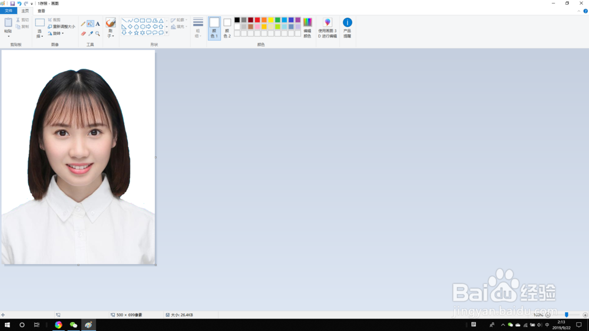The height and width of the screenshot is (331, 589).
Task: Open the Windows Start menu
Action: tap(7, 325)
